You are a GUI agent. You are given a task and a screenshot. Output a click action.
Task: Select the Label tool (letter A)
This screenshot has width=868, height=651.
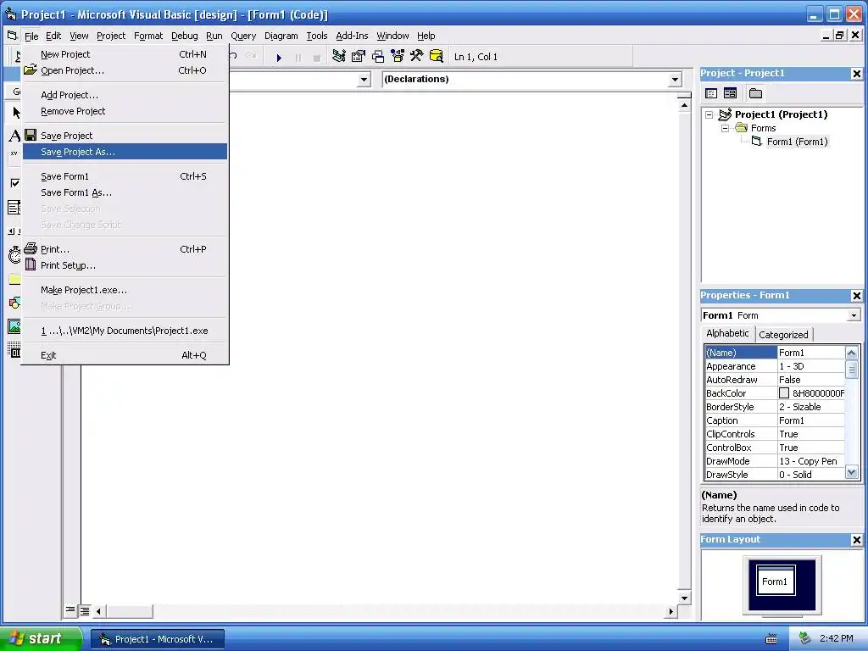point(14,136)
